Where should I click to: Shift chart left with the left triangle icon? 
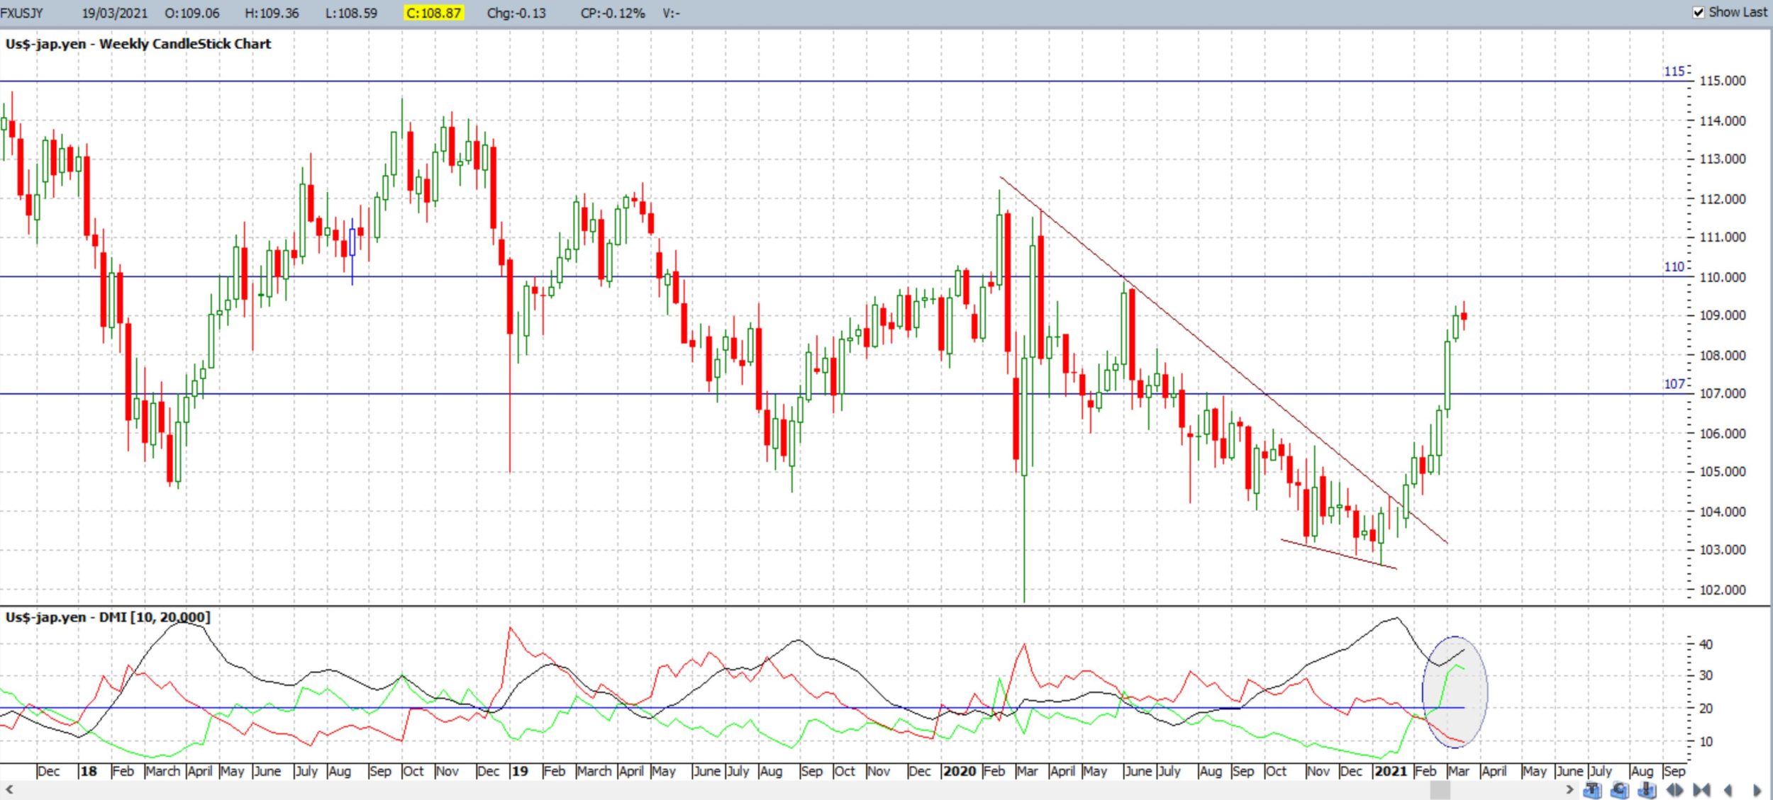point(1728,789)
